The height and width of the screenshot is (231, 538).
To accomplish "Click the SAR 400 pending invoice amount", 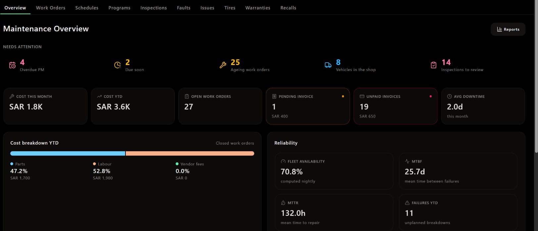I will point(280,116).
